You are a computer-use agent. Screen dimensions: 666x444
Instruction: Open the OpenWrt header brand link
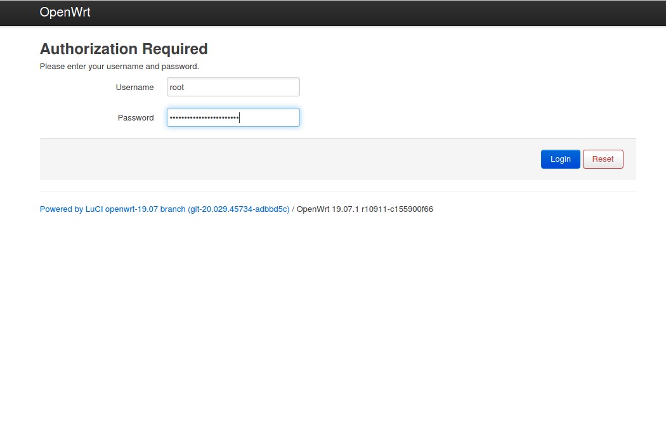[x=65, y=12]
